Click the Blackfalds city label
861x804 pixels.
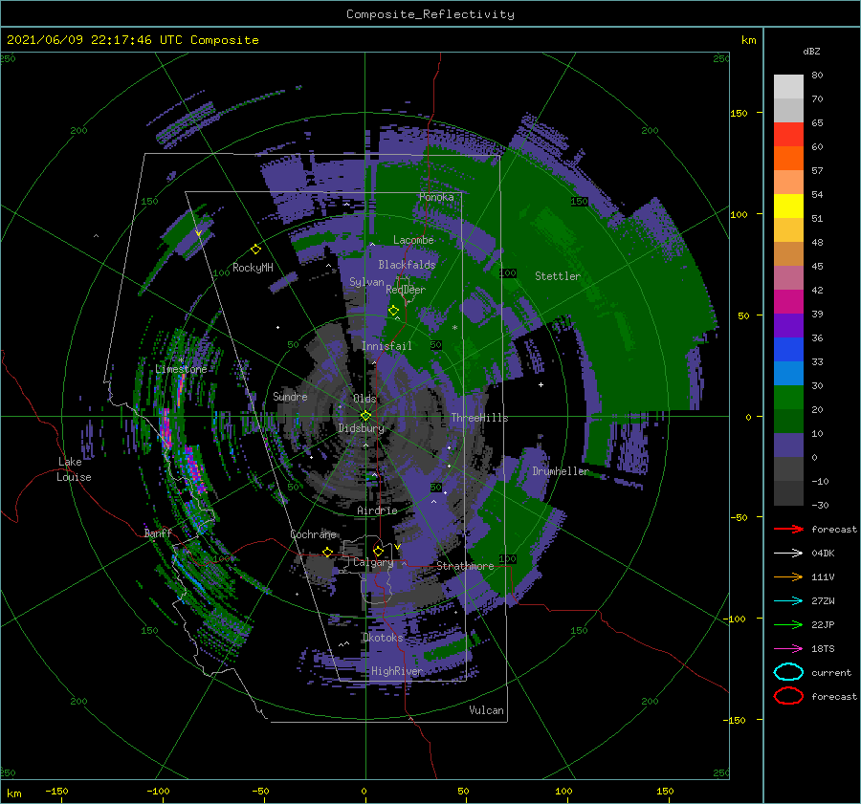407,265
